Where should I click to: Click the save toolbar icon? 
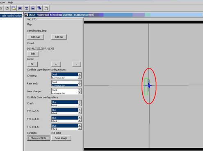click(x=7, y=8)
